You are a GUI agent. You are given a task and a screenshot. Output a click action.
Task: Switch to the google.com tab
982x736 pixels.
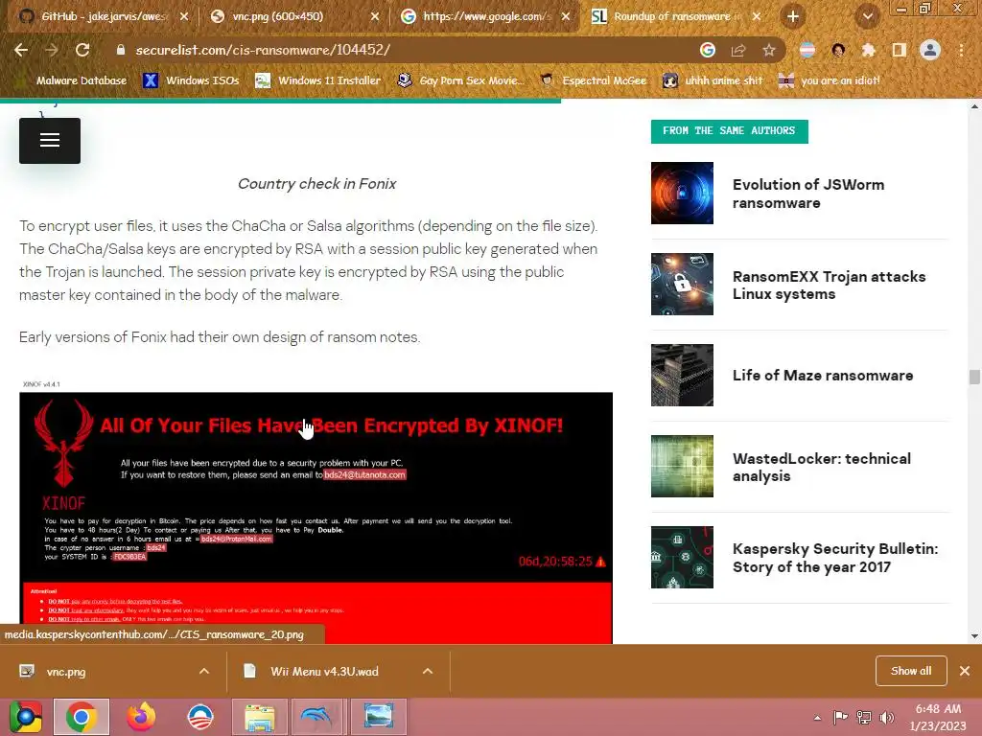point(483,16)
